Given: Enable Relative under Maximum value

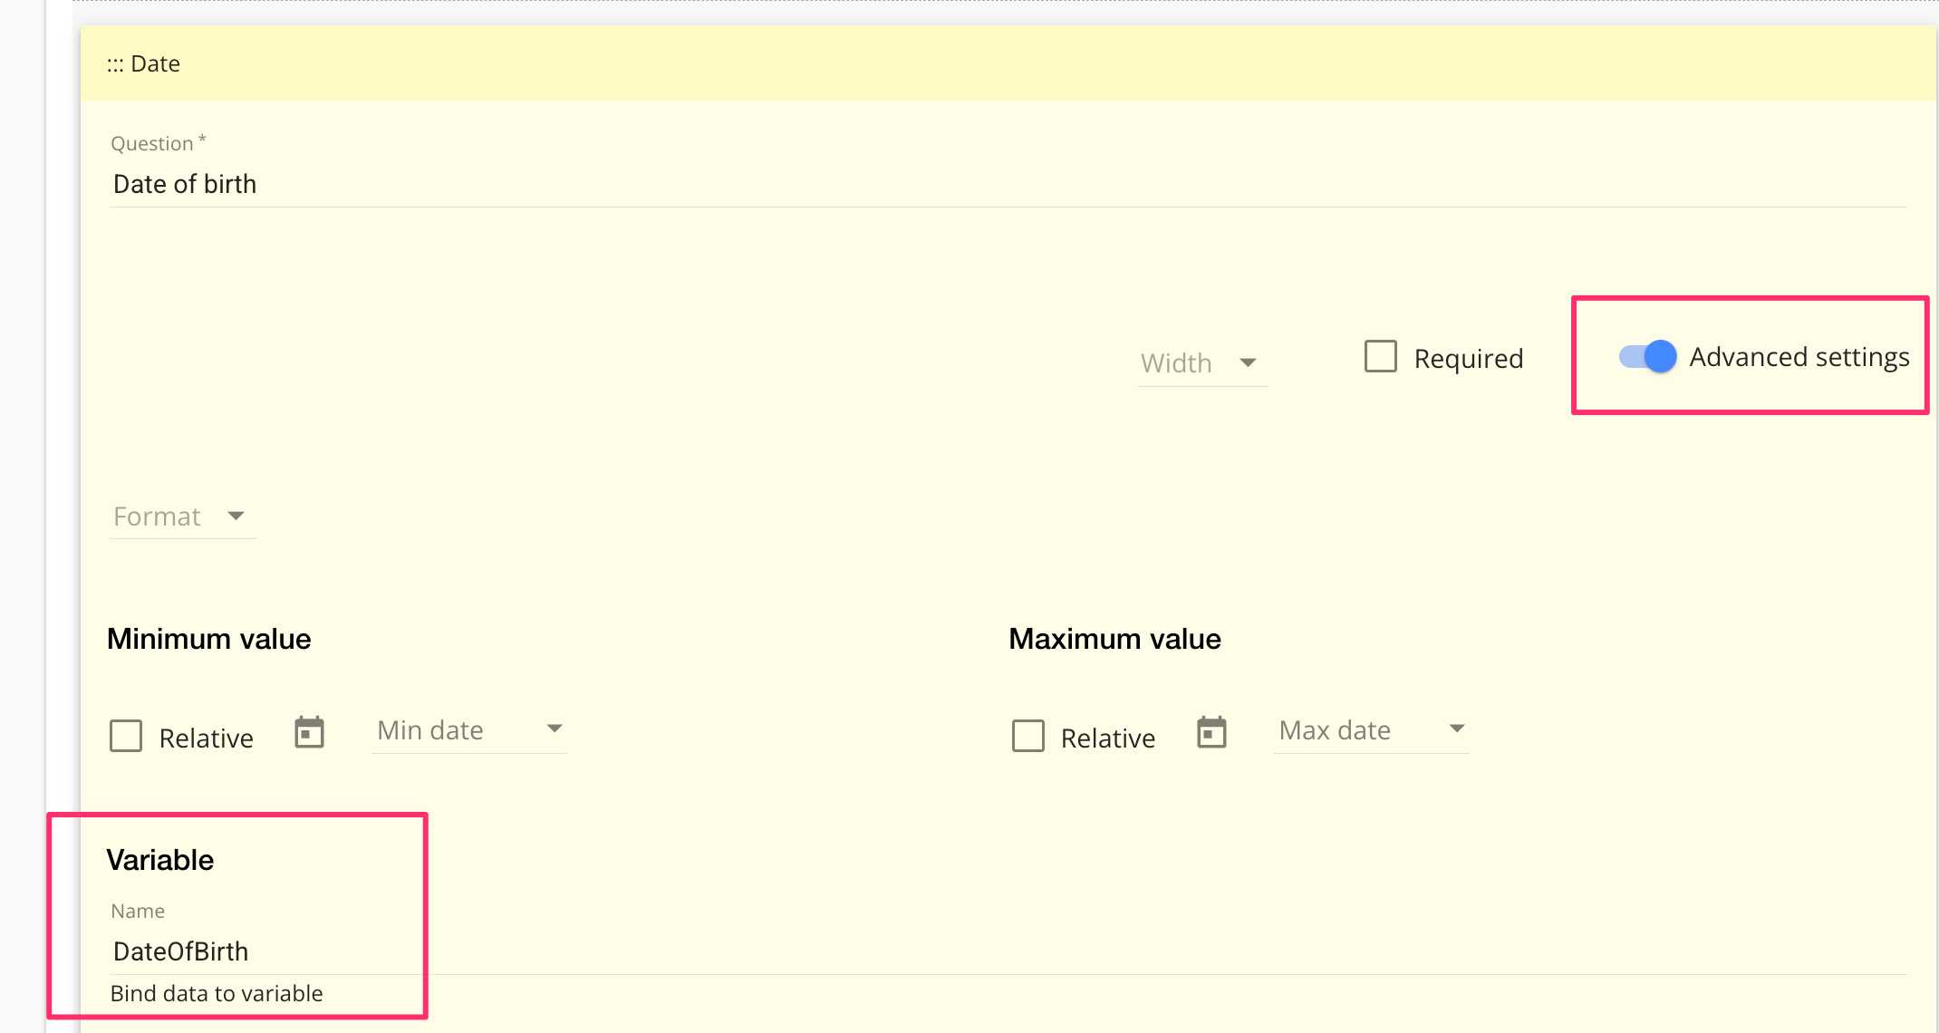Looking at the screenshot, I should click(x=1028, y=736).
